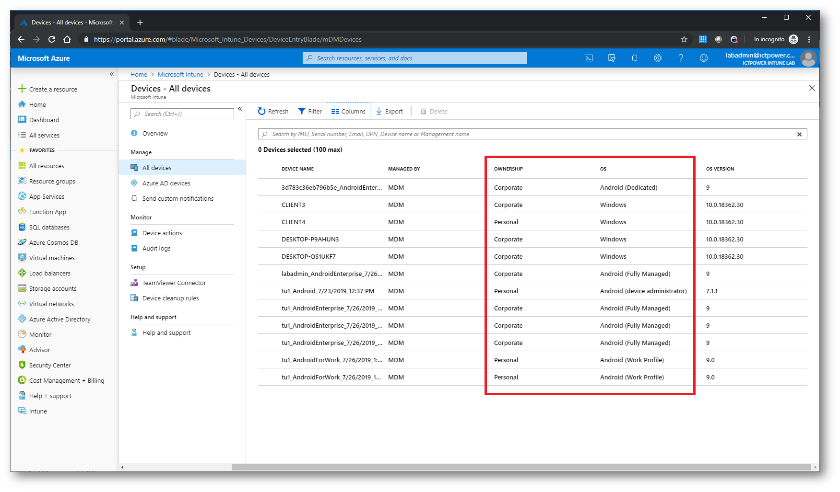Screen dimensions: 840x492
Task: Reload the browser page
Action: [x=52, y=39]
